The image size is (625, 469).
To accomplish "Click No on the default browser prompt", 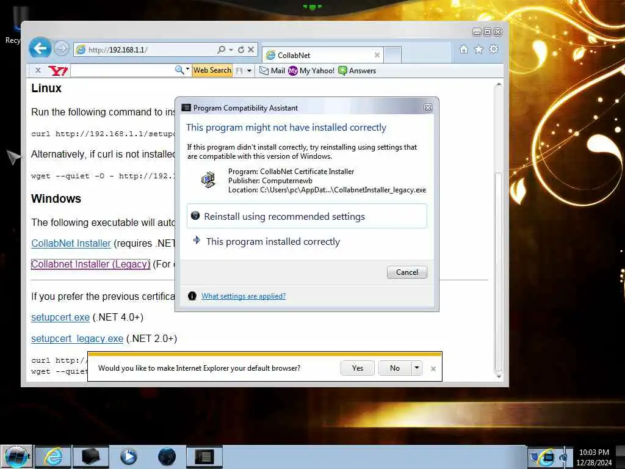I will click(x=395, y=368).
